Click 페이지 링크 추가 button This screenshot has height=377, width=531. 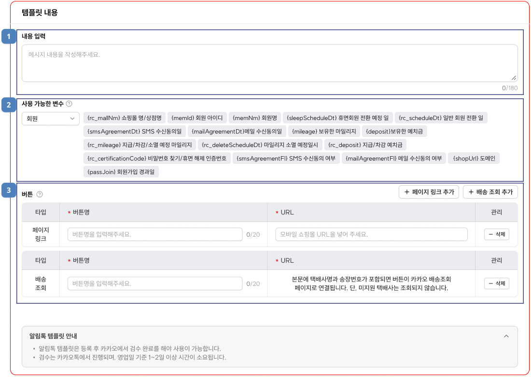(x=429, y=192)
